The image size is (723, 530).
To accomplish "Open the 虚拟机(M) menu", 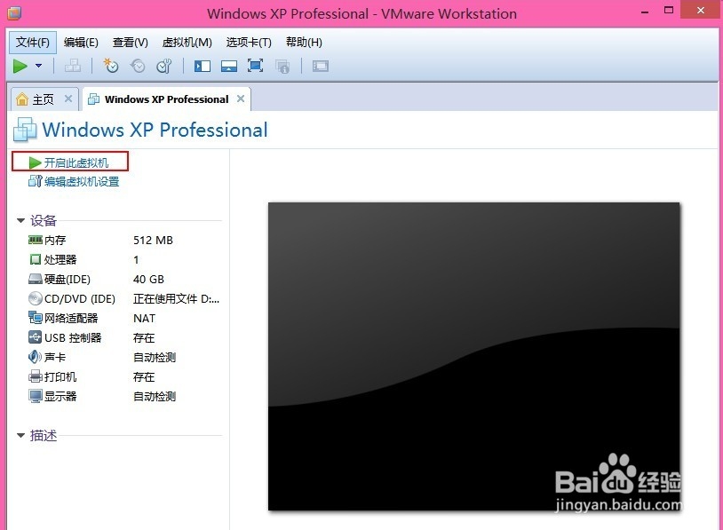I will coord(187,43).
